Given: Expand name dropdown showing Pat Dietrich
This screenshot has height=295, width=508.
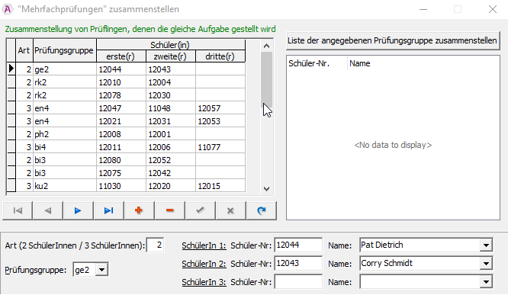Looking at the screenshot, I should point(486,245).
